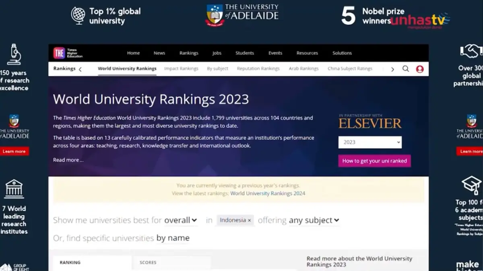
Task: Open the Events menu item
Action: 275,53
